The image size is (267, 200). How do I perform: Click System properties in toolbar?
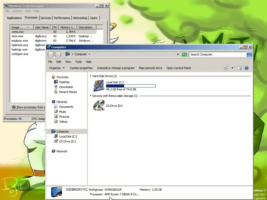(x=81, y=68)
